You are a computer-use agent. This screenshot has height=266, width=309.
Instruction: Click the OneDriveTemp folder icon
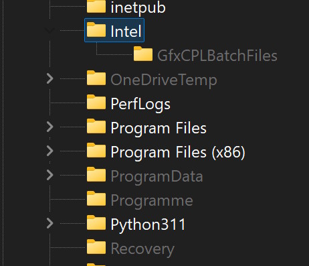click(x=96, y=78)
